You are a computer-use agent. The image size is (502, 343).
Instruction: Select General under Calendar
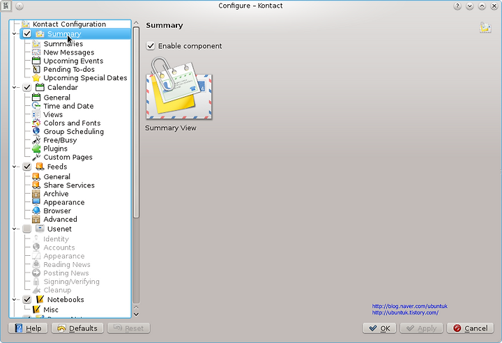56,98
